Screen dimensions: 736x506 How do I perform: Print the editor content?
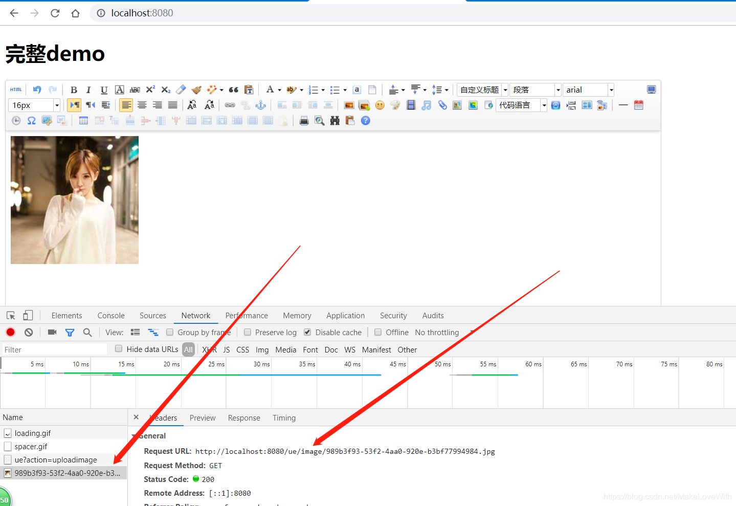click(x=304, y=121)
